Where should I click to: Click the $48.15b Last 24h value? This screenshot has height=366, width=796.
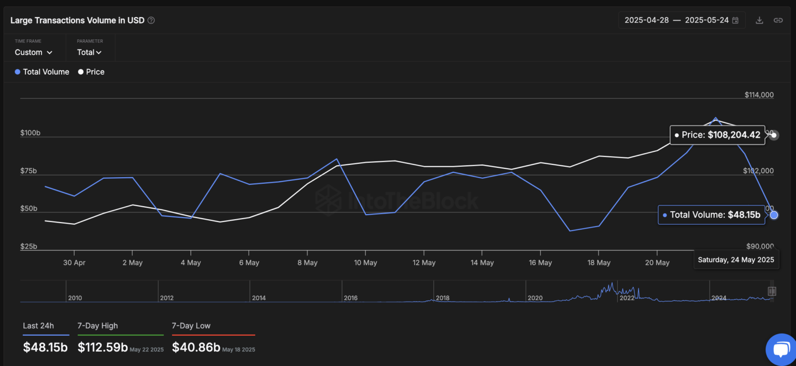pyautogui.click(x=45, y=347)
